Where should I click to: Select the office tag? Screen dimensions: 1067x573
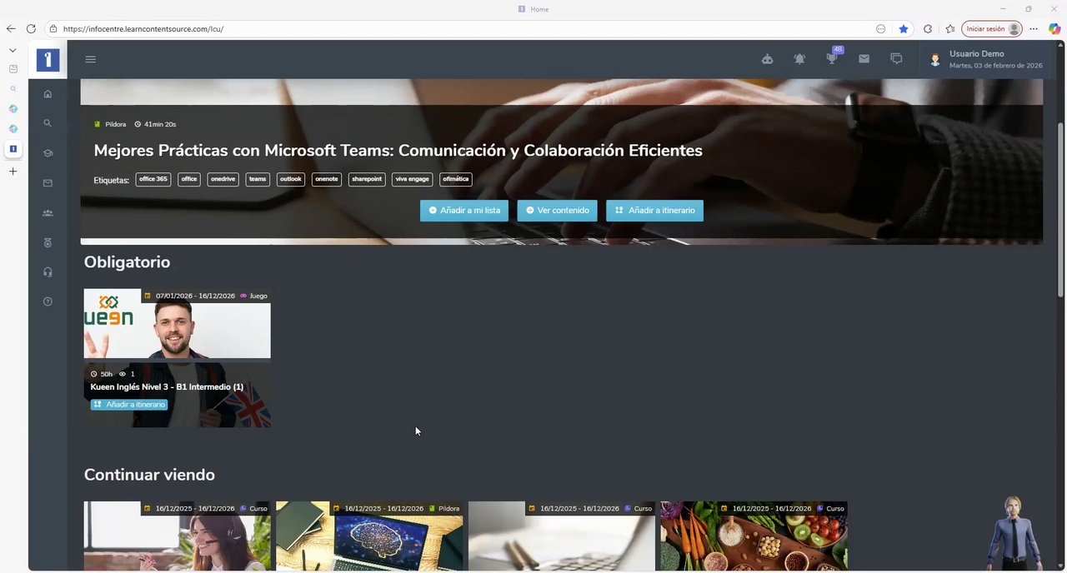[189, 179]
